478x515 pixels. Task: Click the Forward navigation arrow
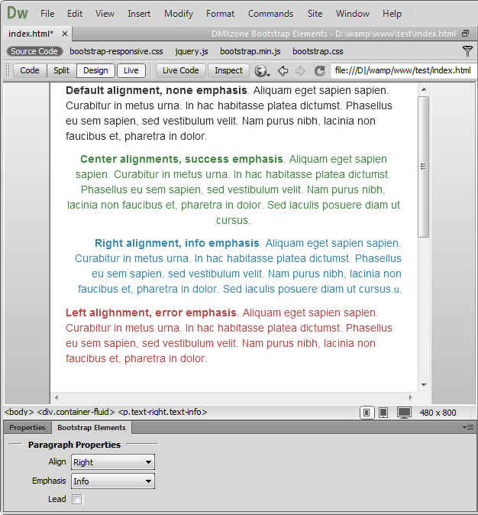click(x=300, y=70)
